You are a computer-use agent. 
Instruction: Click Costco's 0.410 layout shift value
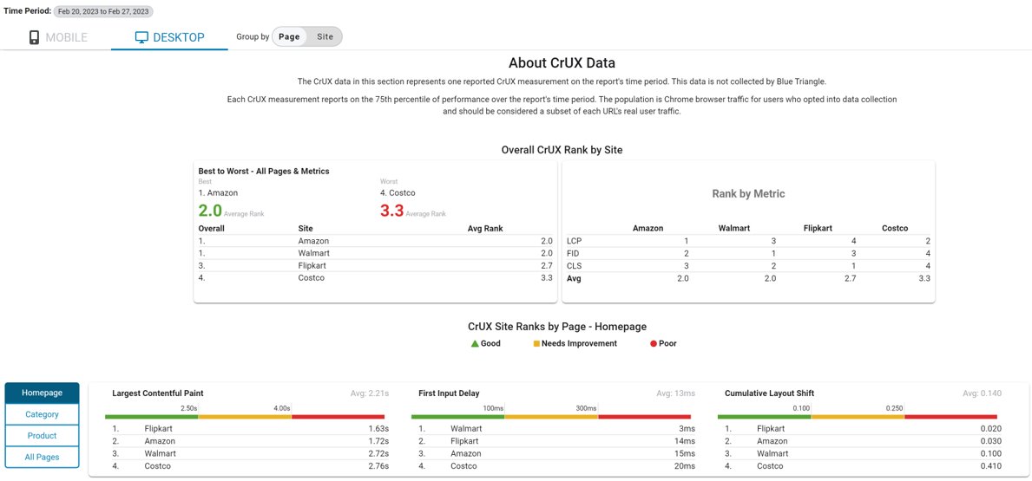[991, 466]
